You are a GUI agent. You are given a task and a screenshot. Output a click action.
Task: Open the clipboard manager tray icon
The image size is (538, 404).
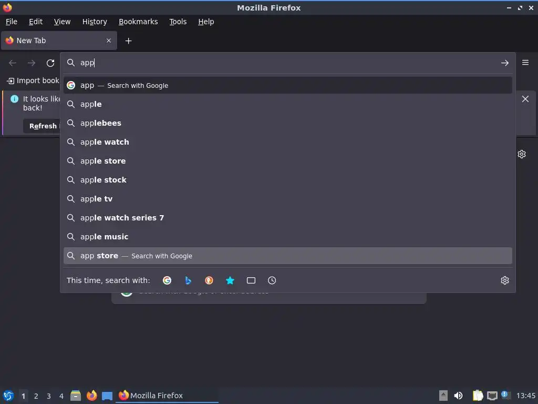pos(478,396)
